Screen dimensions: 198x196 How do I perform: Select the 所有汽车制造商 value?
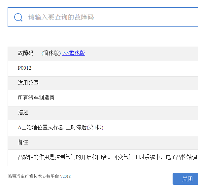[x=36, y=98]
